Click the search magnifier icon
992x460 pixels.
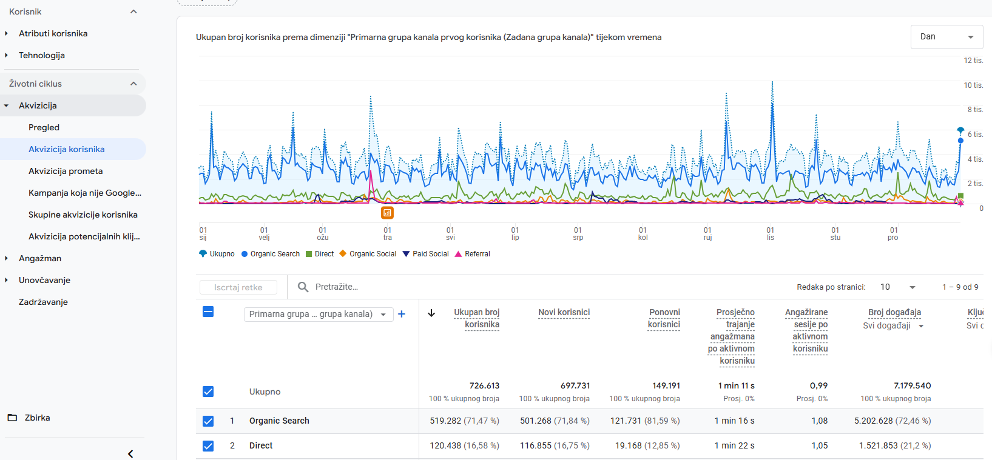[x=303, y=287]
